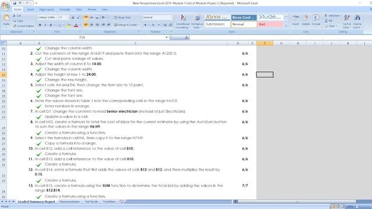Open the round Office button menu
The image size is (372, 209).
5,5
